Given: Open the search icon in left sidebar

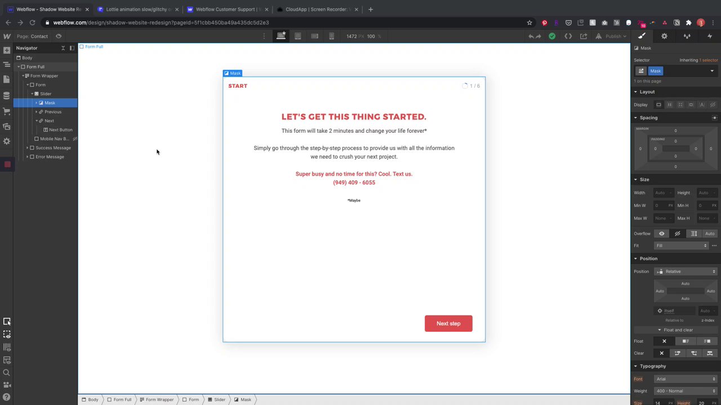Looking at the screenshot, I should 7,372.
